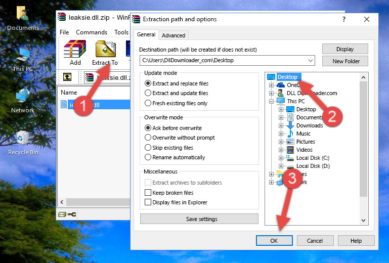Viewport: 389px width, 263px height.
Task: Click the Add toolbar icon in WinRAR
Action: [75, 53]
